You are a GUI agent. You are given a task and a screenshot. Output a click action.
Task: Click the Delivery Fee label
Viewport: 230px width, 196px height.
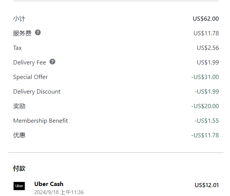[30, 63]
